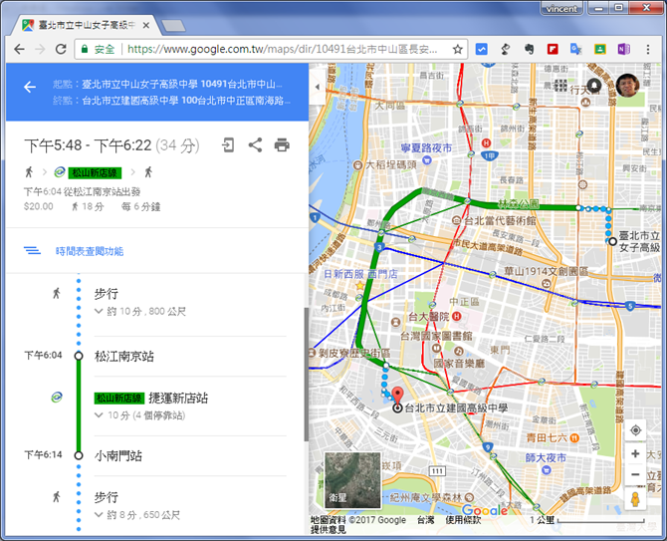Screen dimensions: 667x541
Task: Click 提供意見 feedback link
Action: tap(328, 529)
